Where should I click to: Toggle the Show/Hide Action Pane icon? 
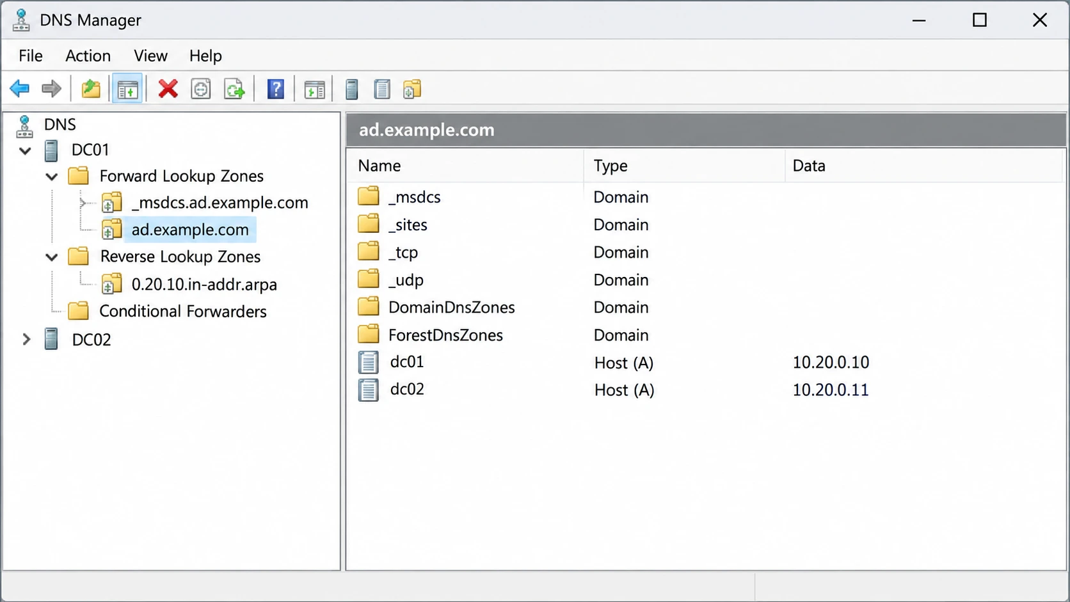click(314, 90)
